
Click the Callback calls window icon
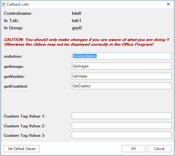(x=3, y=4)
